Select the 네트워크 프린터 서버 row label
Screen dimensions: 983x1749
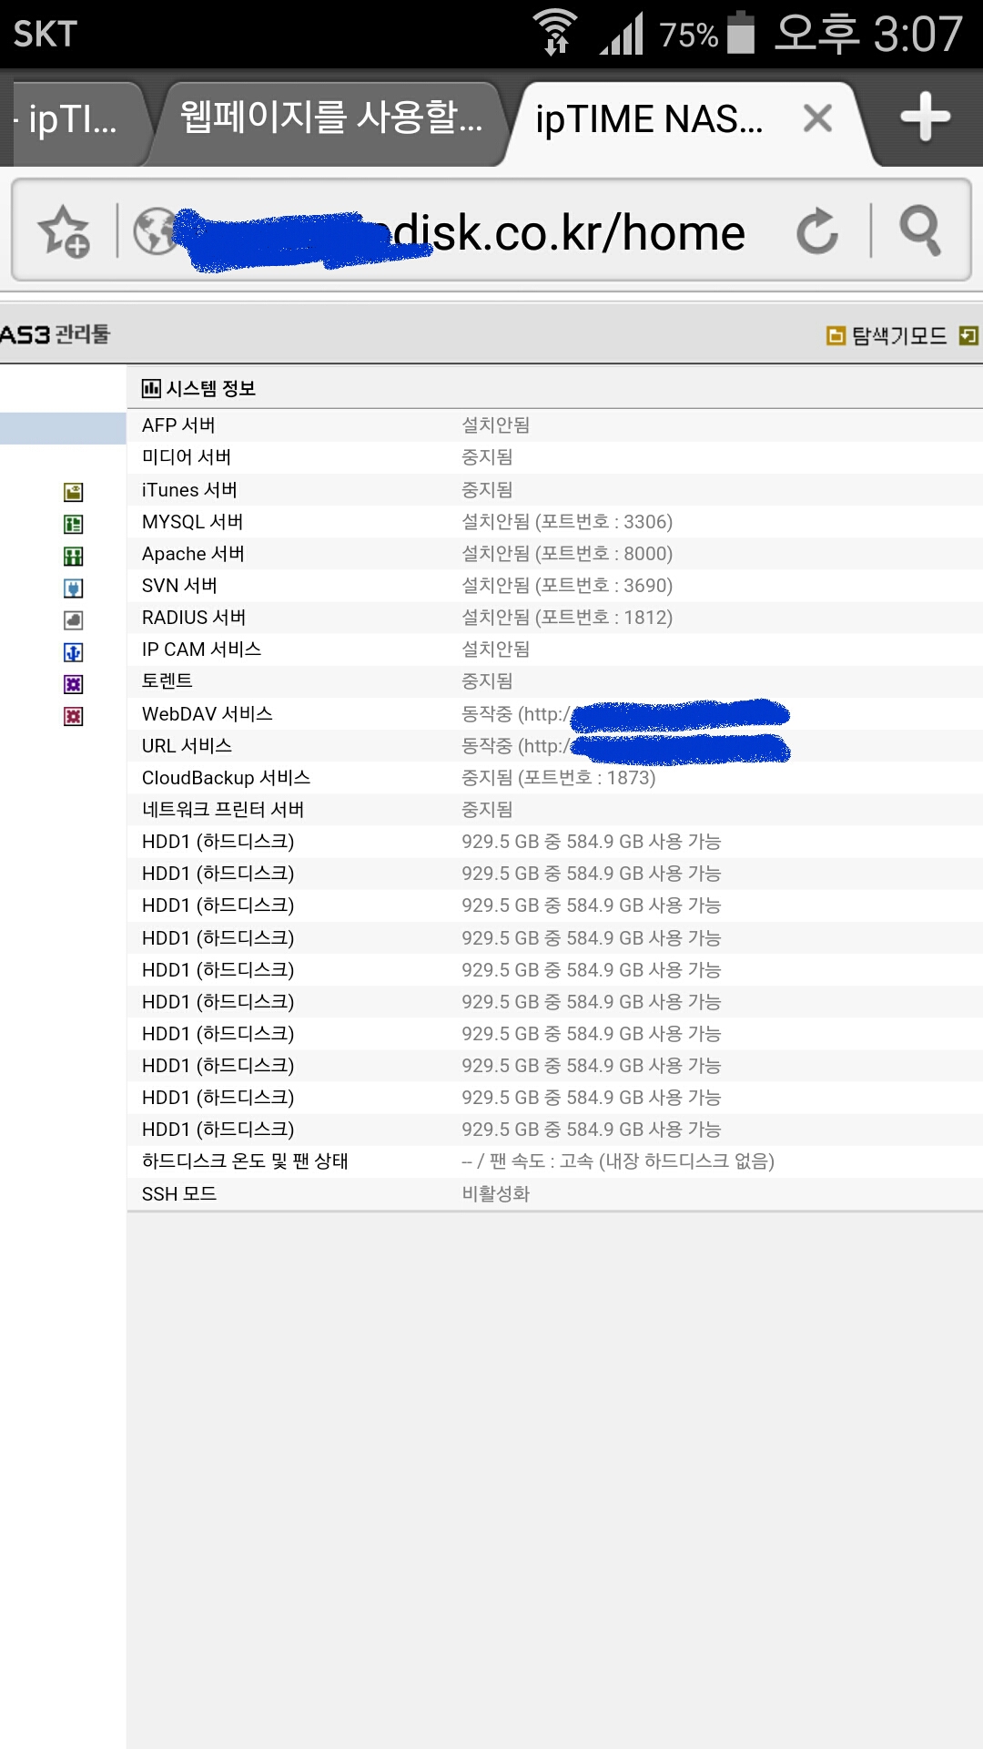[x=223, y=810]
